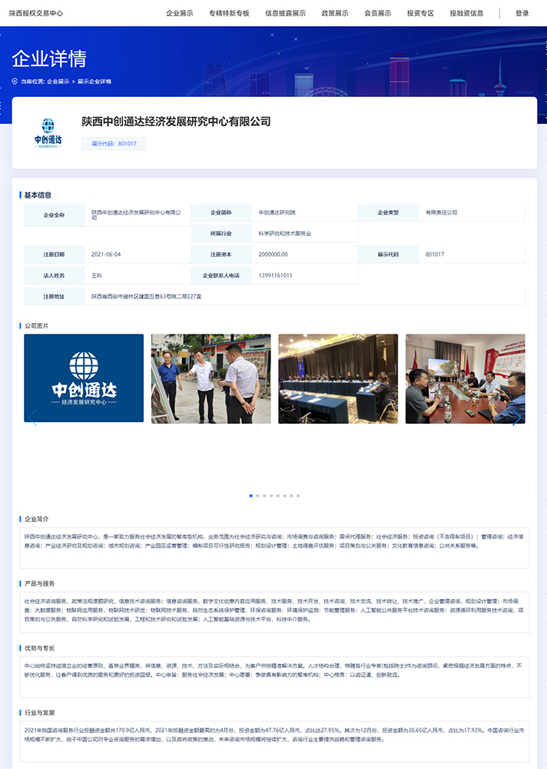Click the 陕西股权交易中心 site logo text

coord(36,13)
